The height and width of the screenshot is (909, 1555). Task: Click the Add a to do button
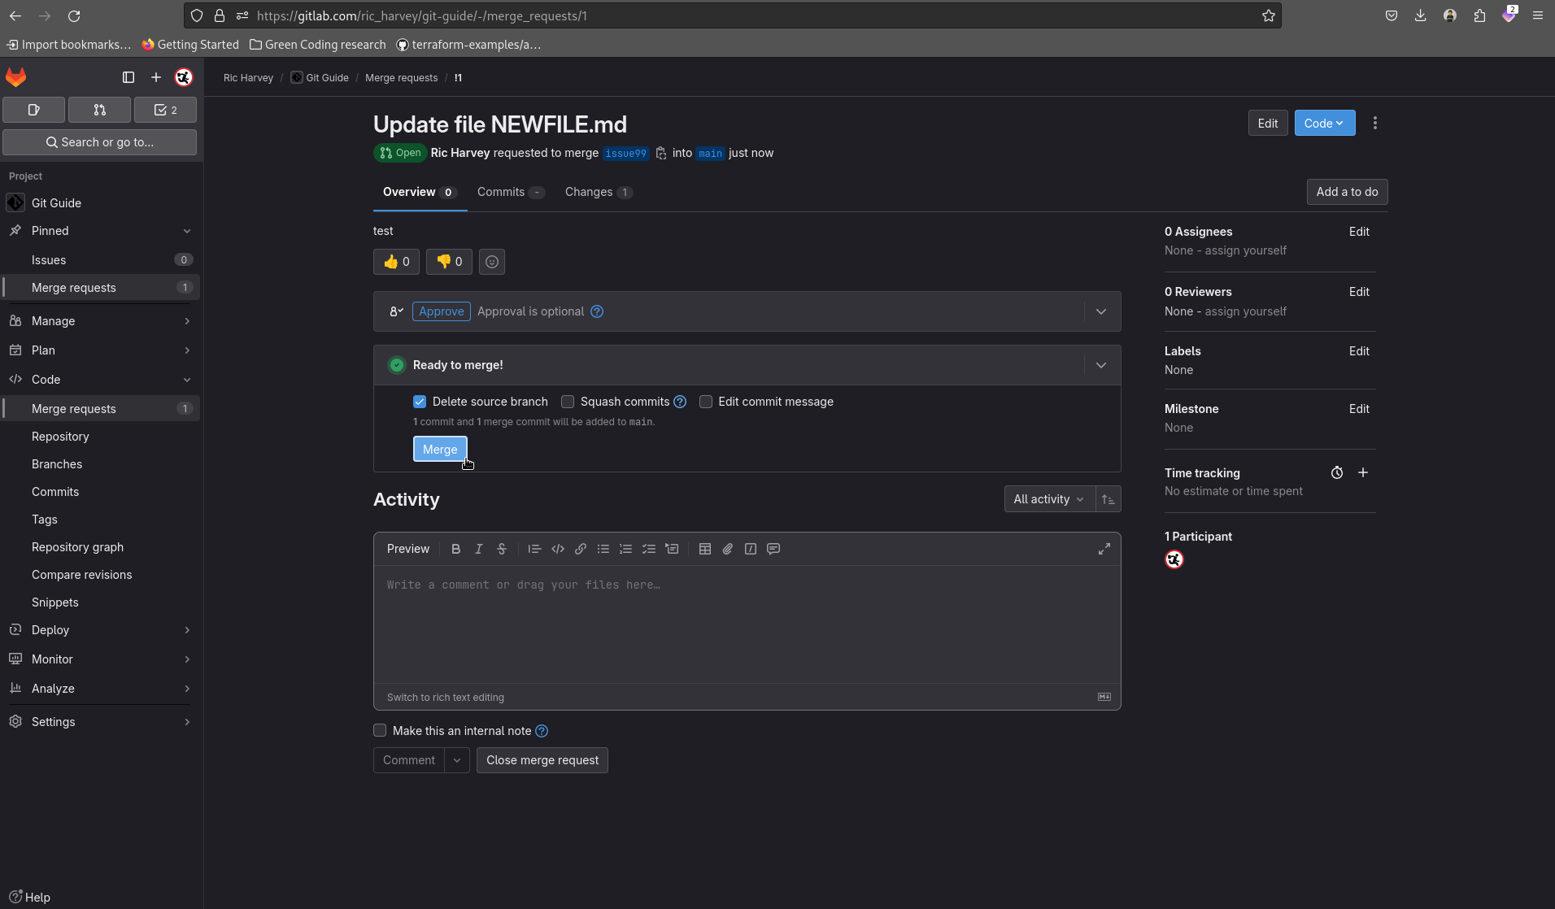click(1347, 192)
